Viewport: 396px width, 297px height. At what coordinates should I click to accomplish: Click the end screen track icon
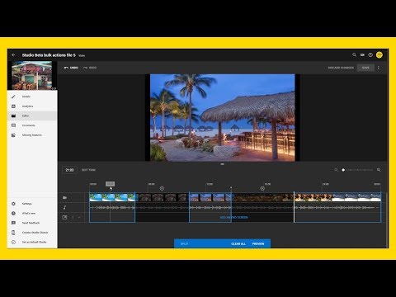(x=64, y=217)
